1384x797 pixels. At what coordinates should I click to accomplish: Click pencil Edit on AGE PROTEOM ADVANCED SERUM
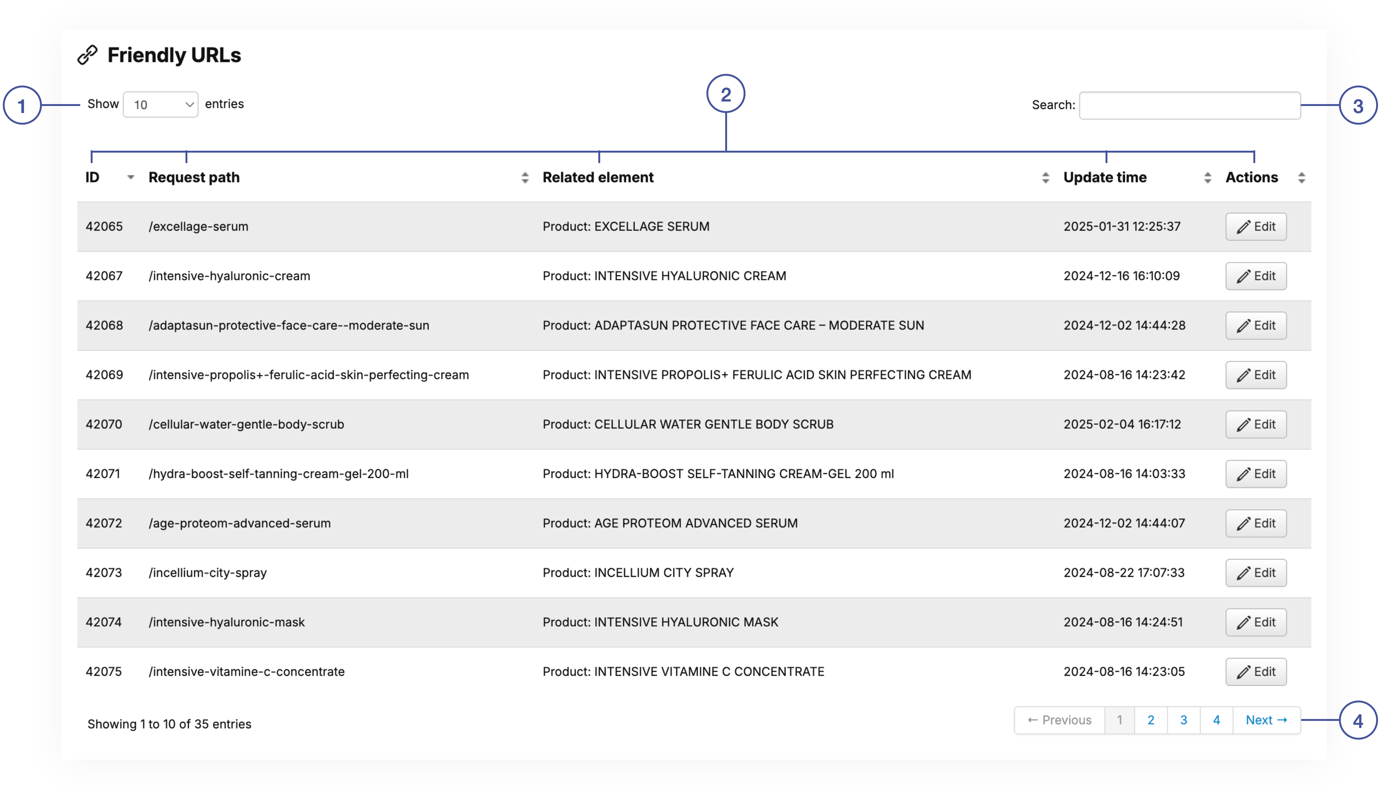pyautogui.click(x=1255, y=523)
